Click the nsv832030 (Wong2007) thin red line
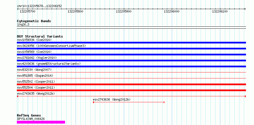 coord(131,72)
